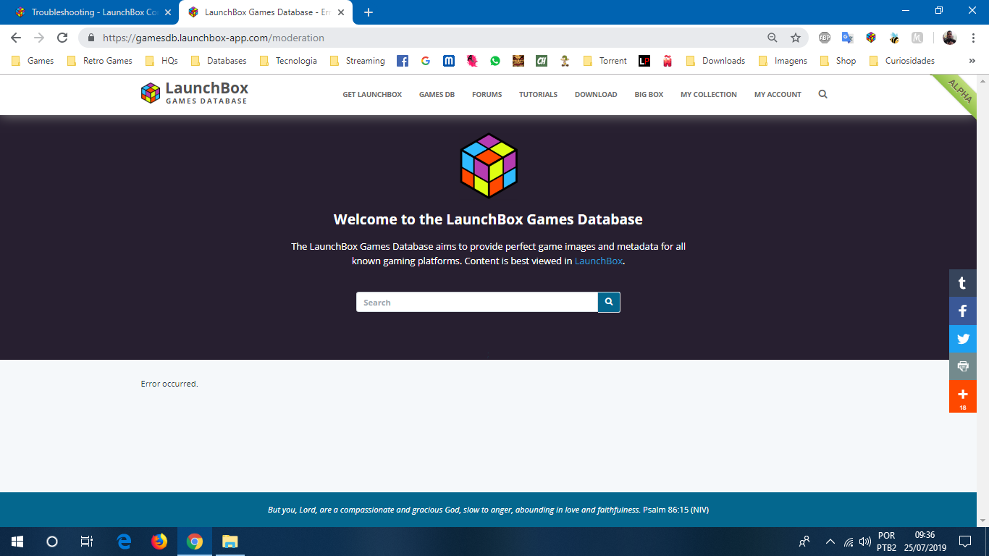Open the Retro Games bookmark folder
Viewport: 989px width, 556px height.
click(x=100, y=61)
